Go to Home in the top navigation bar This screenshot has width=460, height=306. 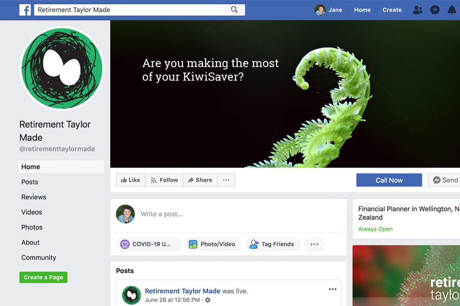(362, 10)
